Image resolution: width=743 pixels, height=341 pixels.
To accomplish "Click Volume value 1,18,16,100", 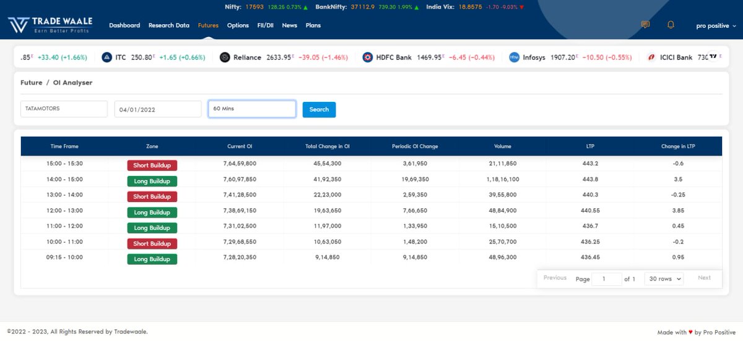I will click(503, 179).
